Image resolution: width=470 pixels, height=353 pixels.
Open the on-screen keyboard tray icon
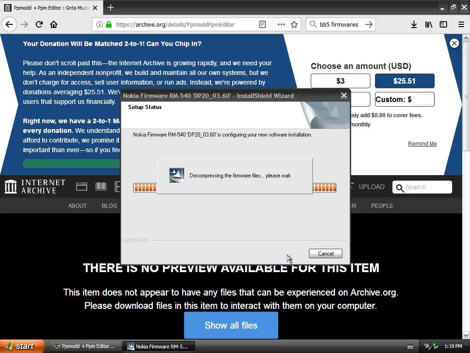tap(410, 347)
